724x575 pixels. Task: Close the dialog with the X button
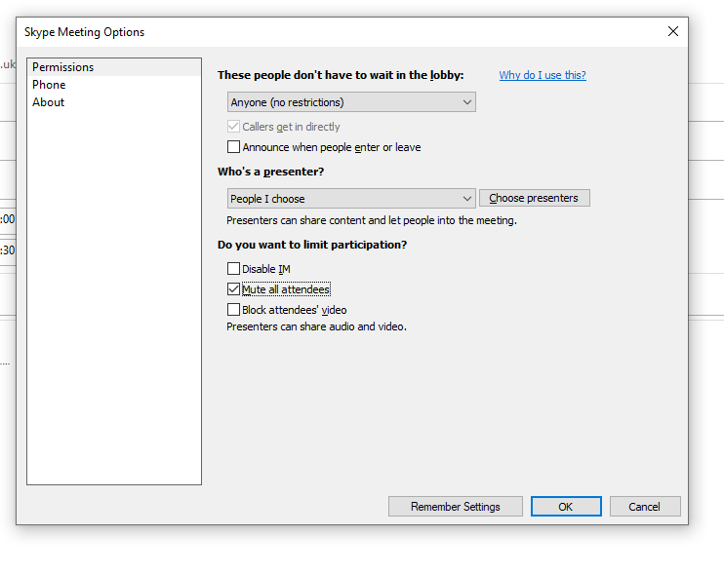[x=673, y=31]
